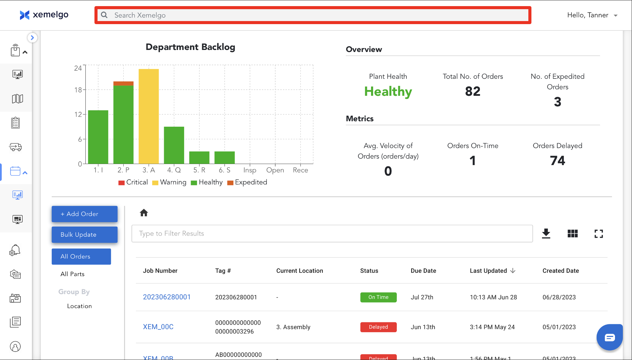Switch to grid view
Viewport: 632px width, 360px height.
pos(573,234)
